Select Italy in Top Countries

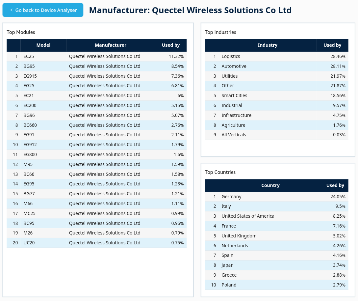coord(276,206)
